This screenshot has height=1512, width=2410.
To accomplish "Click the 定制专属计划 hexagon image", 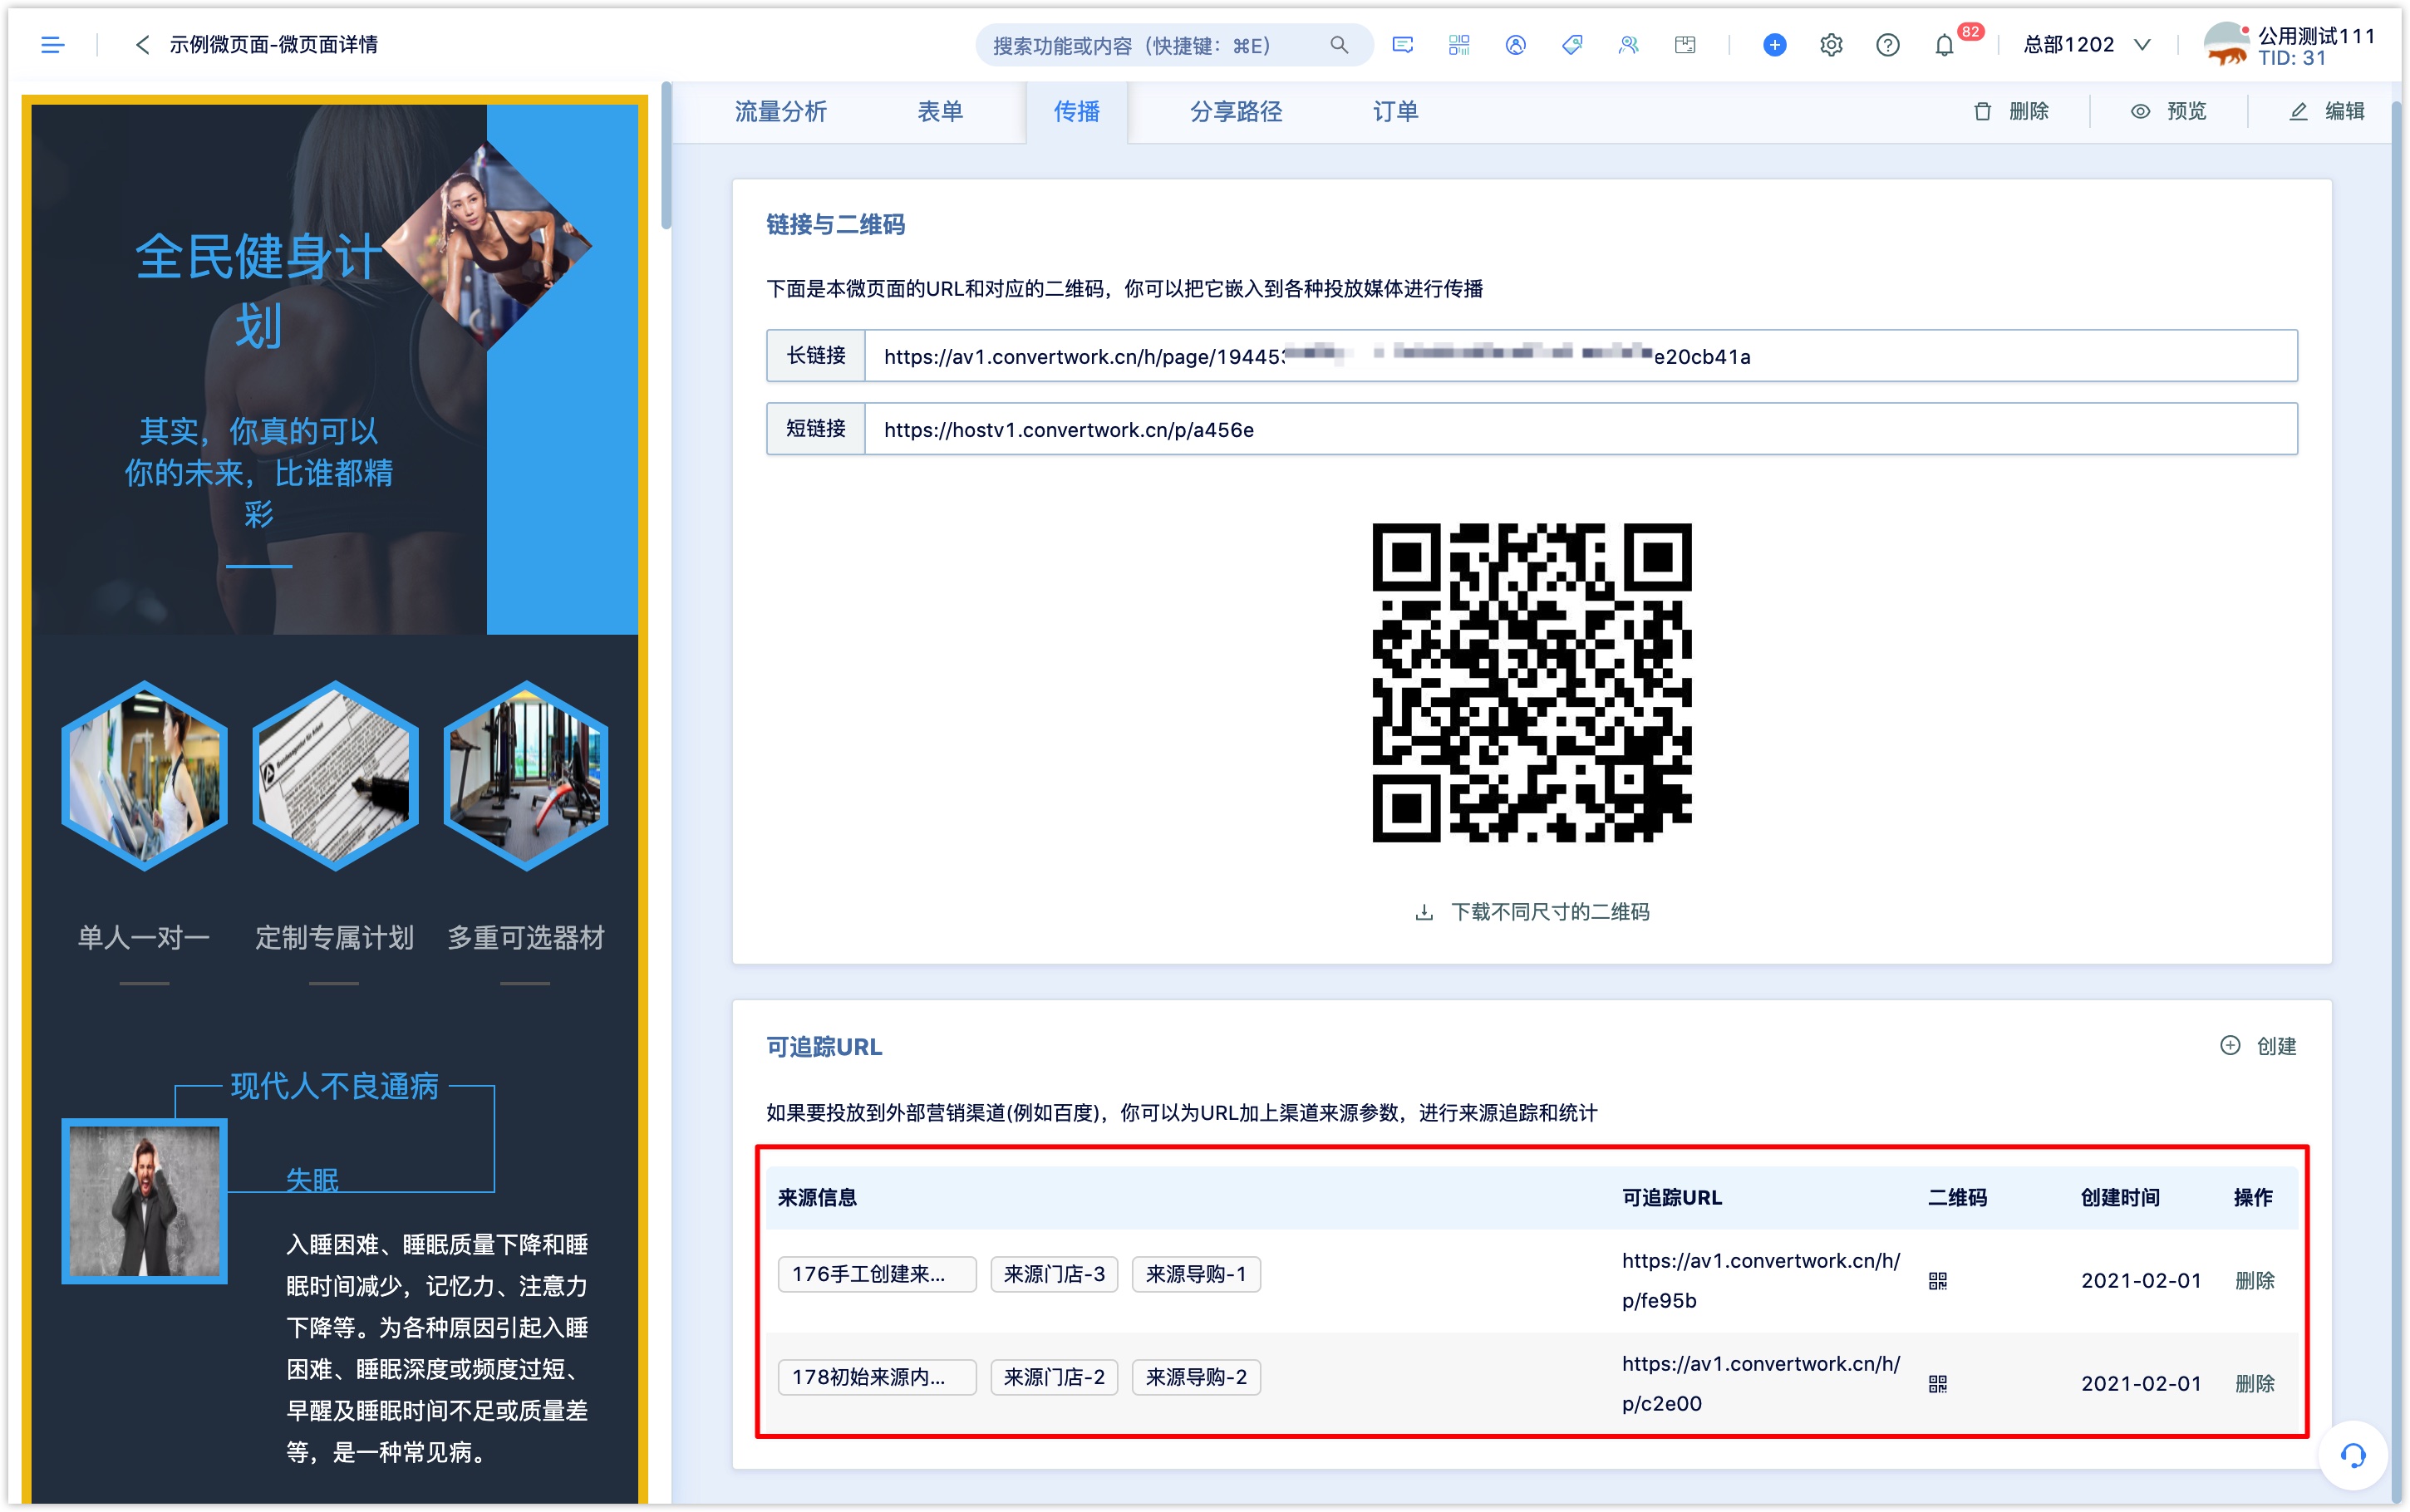I will pyautogui.click(x=334, y=776).
